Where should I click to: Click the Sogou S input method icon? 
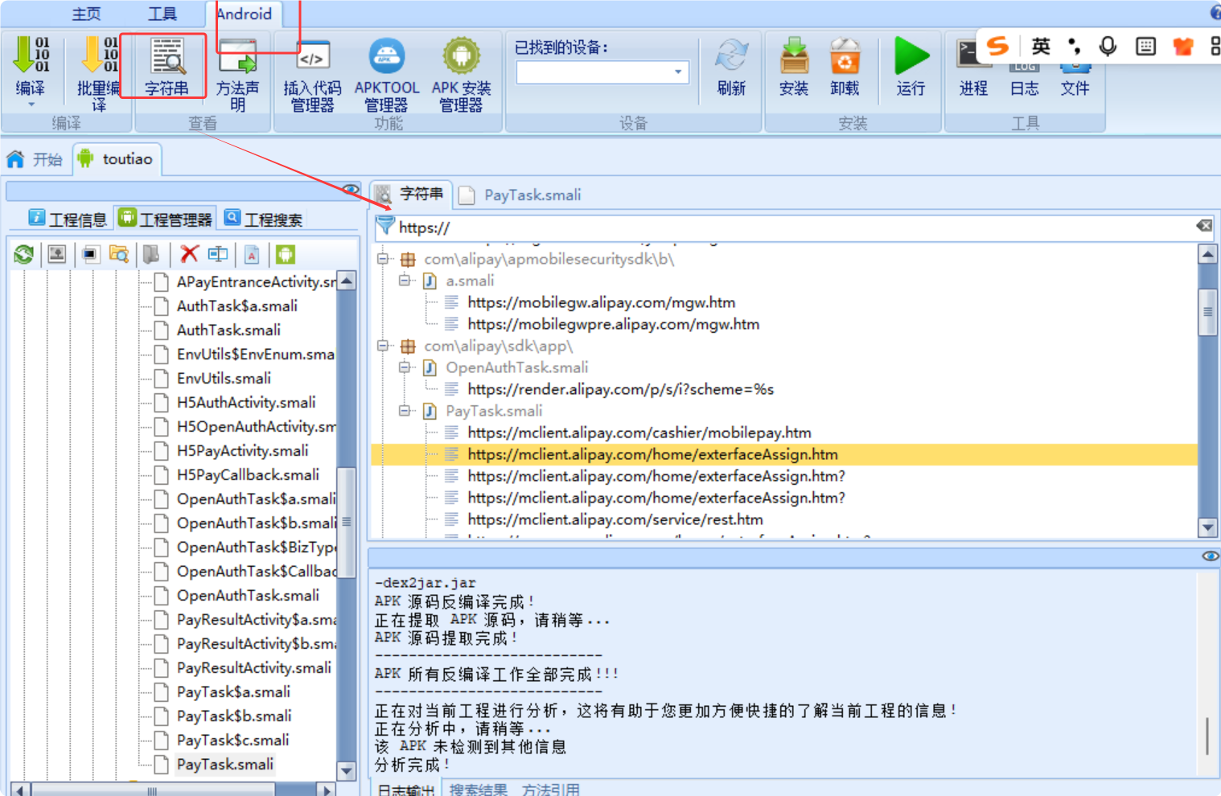(998, 46)
